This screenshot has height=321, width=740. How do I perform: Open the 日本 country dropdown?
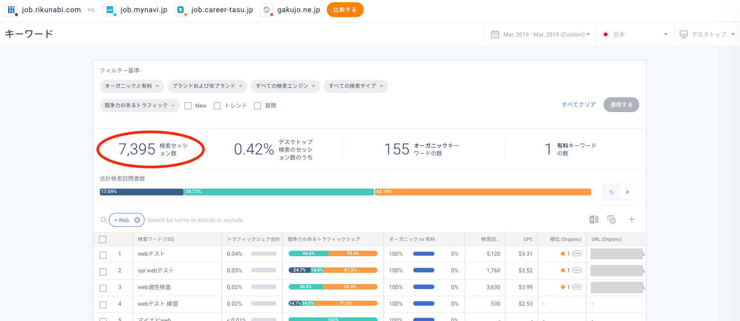[636, 35]
